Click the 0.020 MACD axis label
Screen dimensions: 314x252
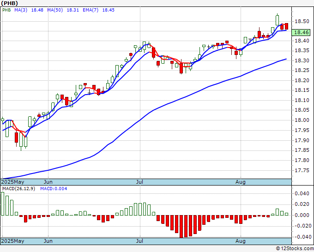(x=302, y=204)
